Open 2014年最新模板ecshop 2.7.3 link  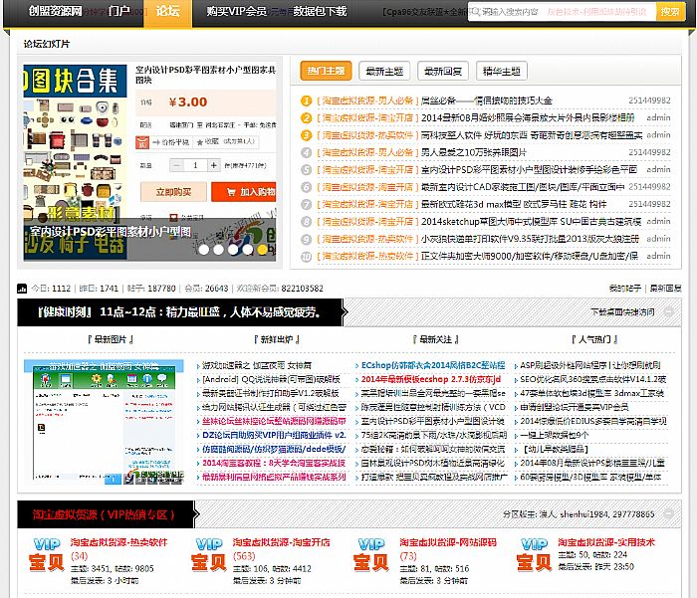pos(431,379)
